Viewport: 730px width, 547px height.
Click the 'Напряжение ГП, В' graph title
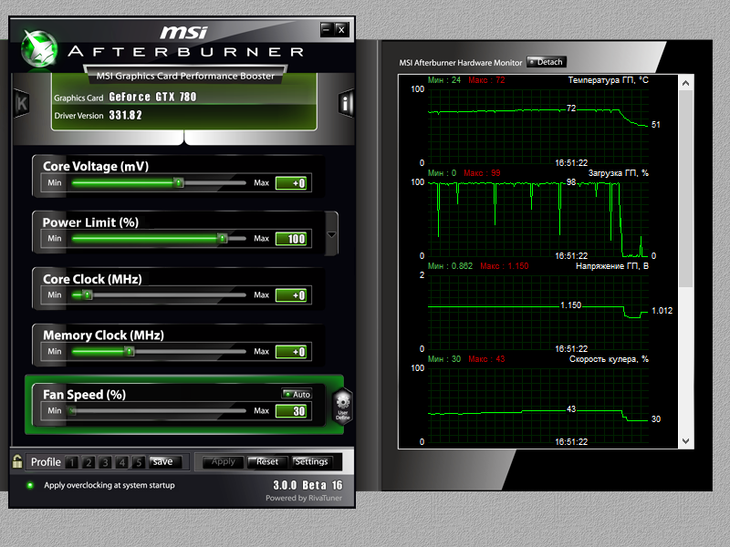pyautogui.click(x=611, y=266)
